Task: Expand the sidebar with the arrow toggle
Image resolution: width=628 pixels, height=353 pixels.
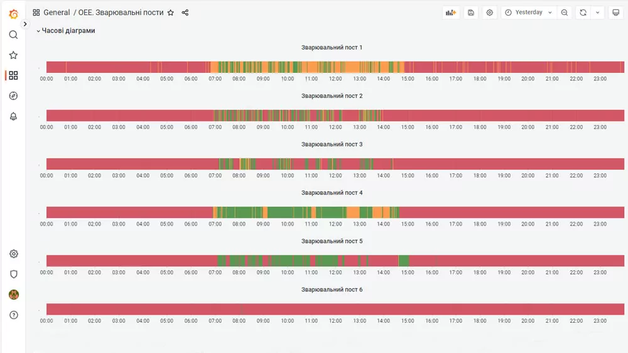Action: 25,24
